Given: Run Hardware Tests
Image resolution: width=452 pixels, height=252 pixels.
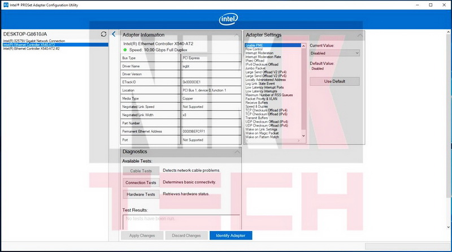Looking at the screenshot, I should pos(141,194).
